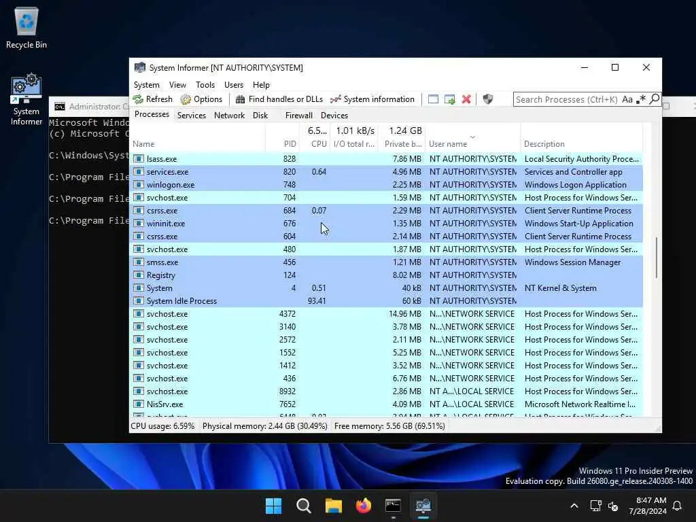Expand the system tray hidden icons chevron
This screenshot has height=522, width=696.
(574, 506)
